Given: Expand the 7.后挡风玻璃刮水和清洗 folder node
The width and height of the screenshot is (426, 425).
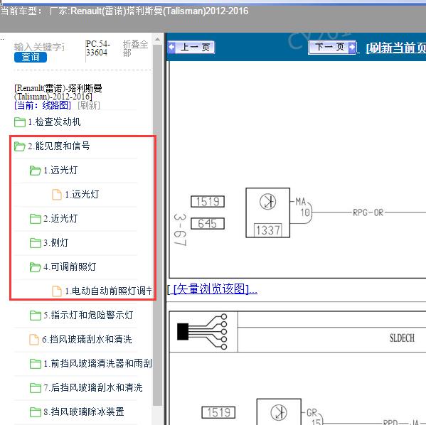Looking at the screenshot, I should click(93, 388).
